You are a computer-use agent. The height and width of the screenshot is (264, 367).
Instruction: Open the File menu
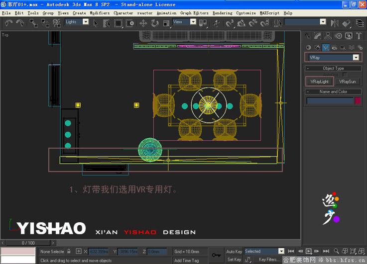(6, 13)
